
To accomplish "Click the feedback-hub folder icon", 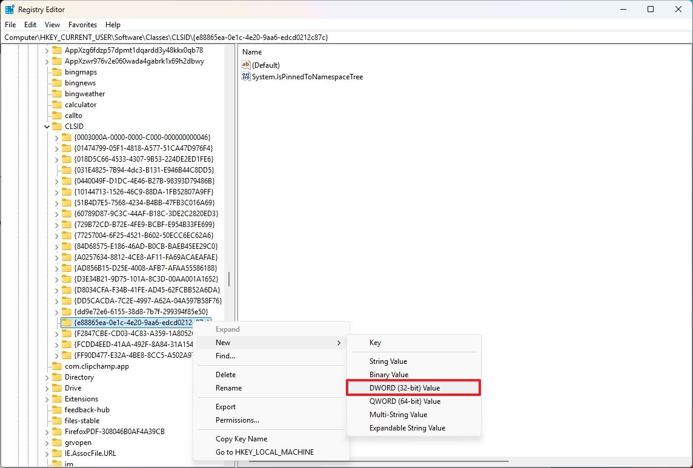I will [x=58, y=409].
